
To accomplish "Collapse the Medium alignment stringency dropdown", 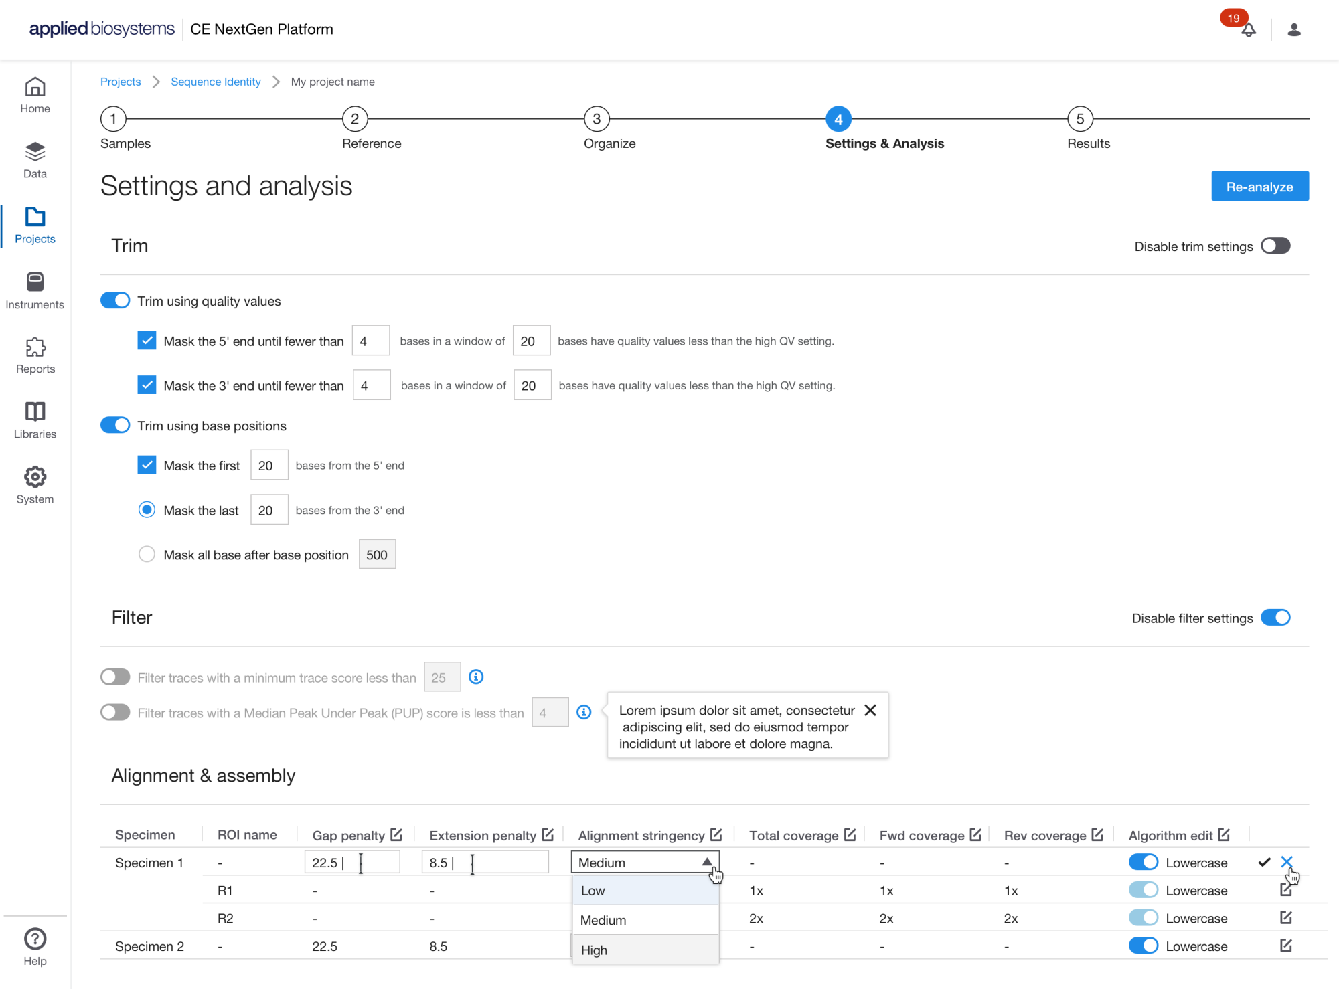I will pyautogui.click(x=706, y=862).
